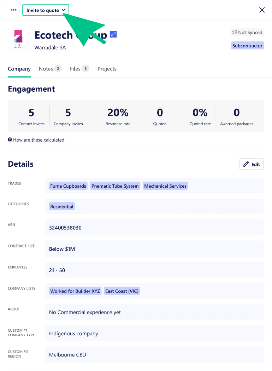Click the East Coast (VIC) list tag
The width and height of the screenshot is (272, 371).
122,291
